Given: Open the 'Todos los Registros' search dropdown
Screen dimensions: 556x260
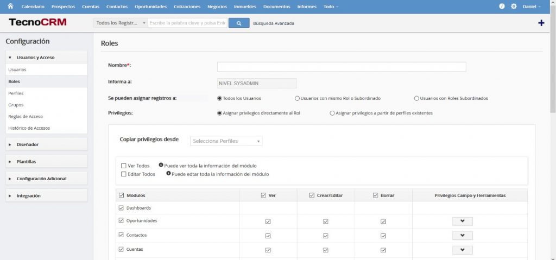Looking at the screenshot, I should (x=120, y=23).
